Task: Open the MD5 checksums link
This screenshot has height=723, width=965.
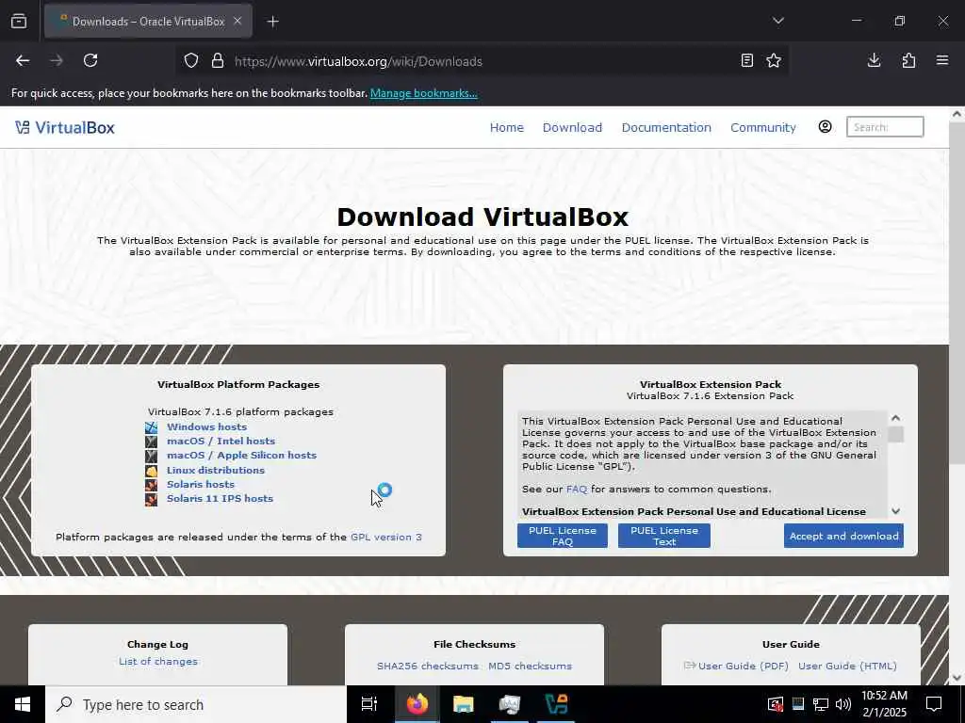Action: (x=530, y=666)
